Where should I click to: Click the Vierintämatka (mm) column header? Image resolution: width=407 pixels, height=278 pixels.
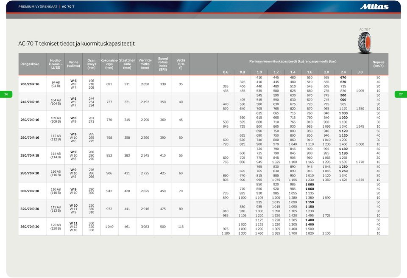pyautogui.click(x=145, y=64)
